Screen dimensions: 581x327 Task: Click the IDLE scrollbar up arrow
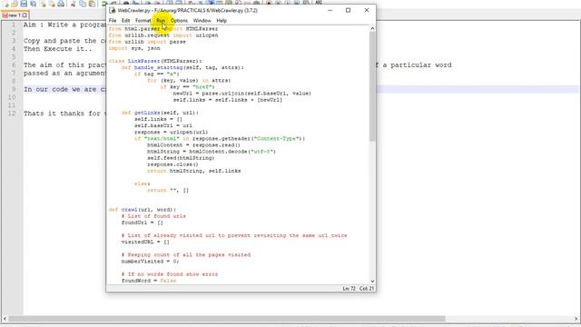point(372,28)
